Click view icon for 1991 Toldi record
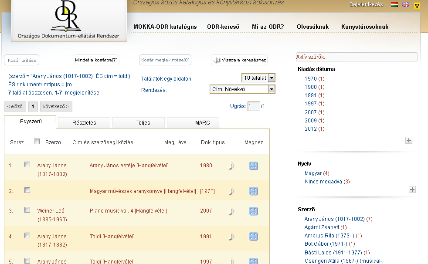The image size is (428, 264). coord(253,237)
